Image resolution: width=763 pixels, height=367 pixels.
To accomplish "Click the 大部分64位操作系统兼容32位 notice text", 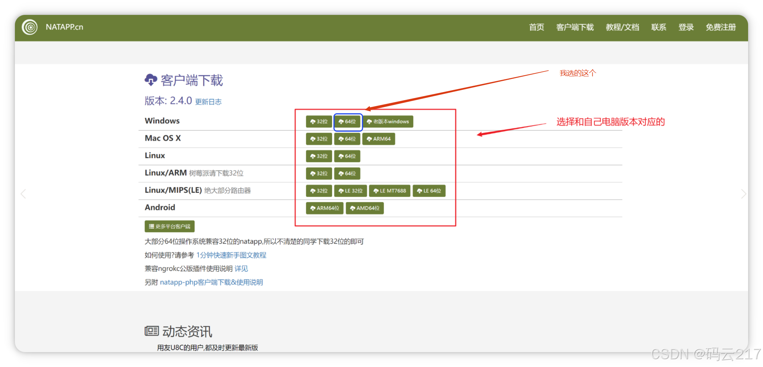I will [254, 241].
